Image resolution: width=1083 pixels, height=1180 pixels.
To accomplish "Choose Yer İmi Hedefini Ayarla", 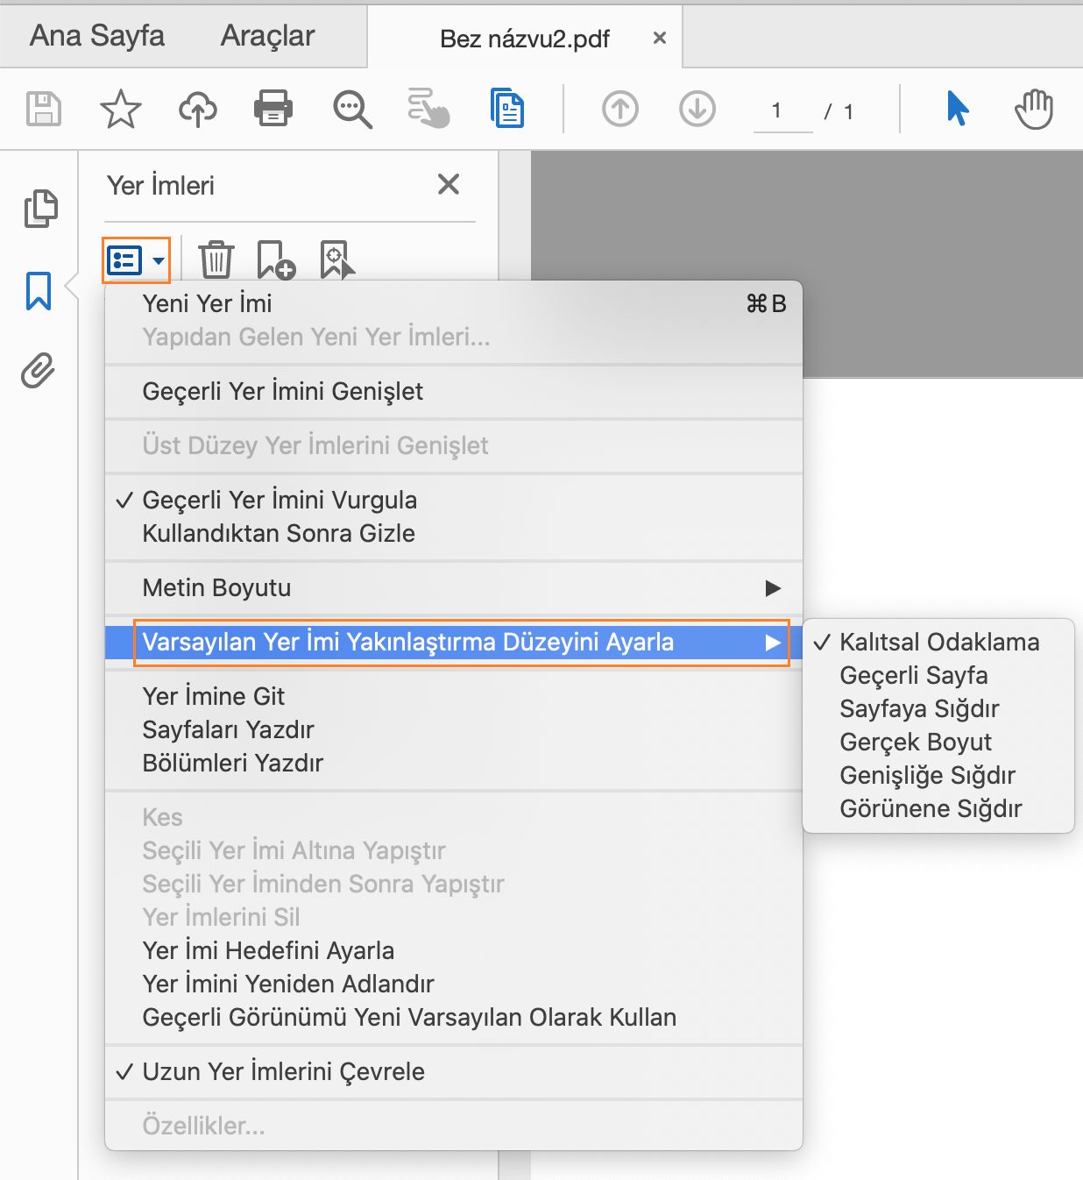I will coord(454,950).
